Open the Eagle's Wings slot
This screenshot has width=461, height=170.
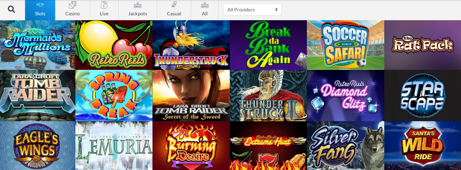click(x=37, y=146)
